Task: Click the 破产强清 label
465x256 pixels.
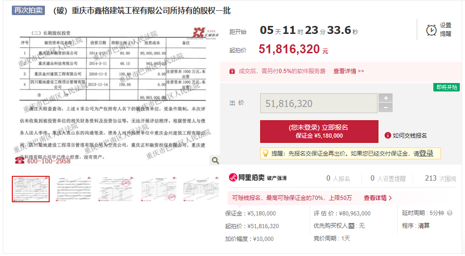Action: click(x=277, y=178)
